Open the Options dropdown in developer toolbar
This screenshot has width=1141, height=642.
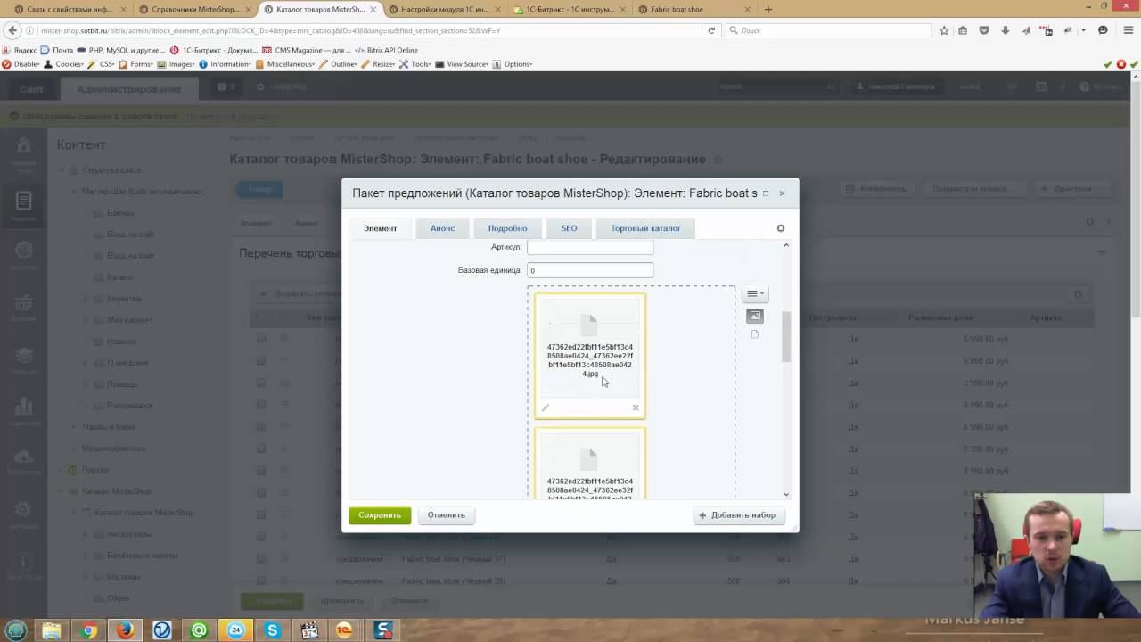513,64
